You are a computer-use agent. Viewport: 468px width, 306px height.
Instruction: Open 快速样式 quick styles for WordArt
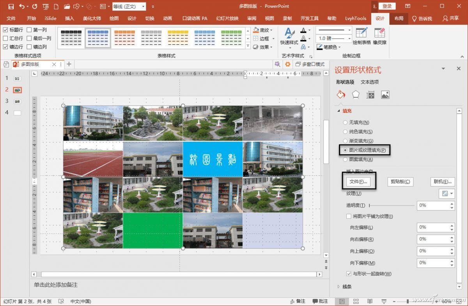289,36
